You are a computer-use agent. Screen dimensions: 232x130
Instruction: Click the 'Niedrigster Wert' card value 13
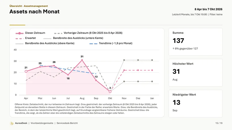click(x=176, y=103)
